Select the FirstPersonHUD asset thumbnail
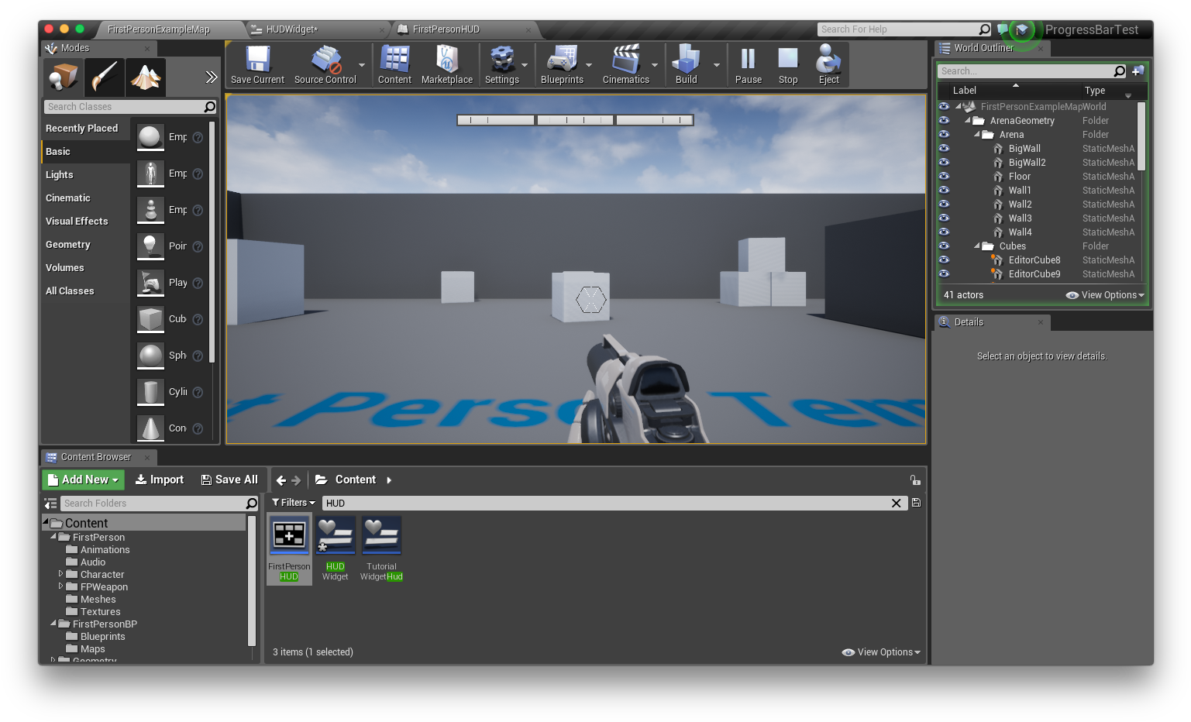The width and height of the screenshot is (1191, 722). point(289,536)
